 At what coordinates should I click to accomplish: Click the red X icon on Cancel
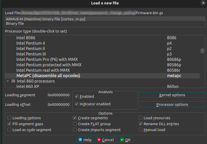coord(99,140)
